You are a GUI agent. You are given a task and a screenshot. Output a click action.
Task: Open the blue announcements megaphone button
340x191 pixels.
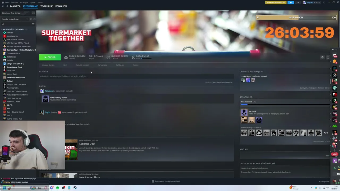coord(291,2)
